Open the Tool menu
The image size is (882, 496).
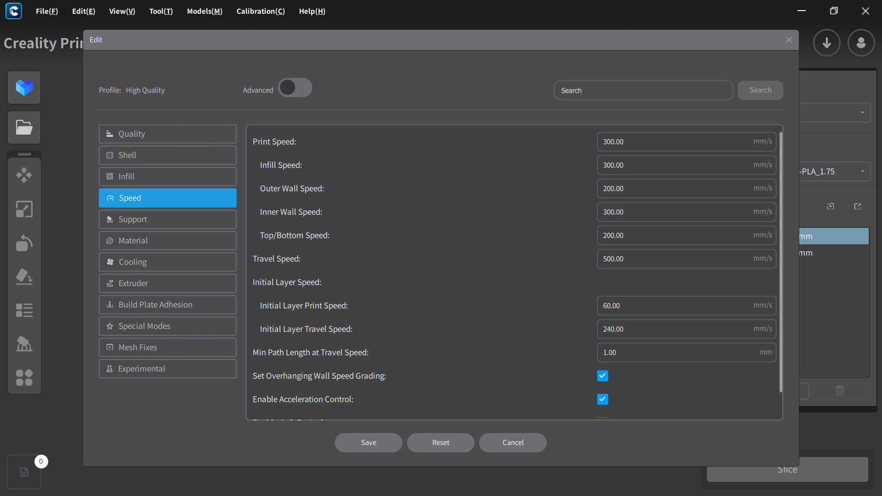(x=161, y=11)
